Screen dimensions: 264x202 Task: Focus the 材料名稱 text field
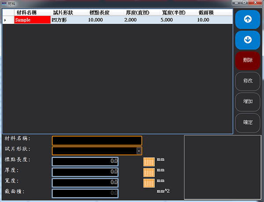pyautogui.click(x=97, y=141)
